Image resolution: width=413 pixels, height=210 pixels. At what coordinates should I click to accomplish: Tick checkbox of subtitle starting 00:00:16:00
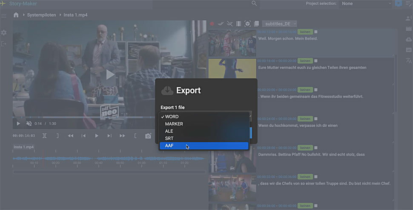point(316,61)
